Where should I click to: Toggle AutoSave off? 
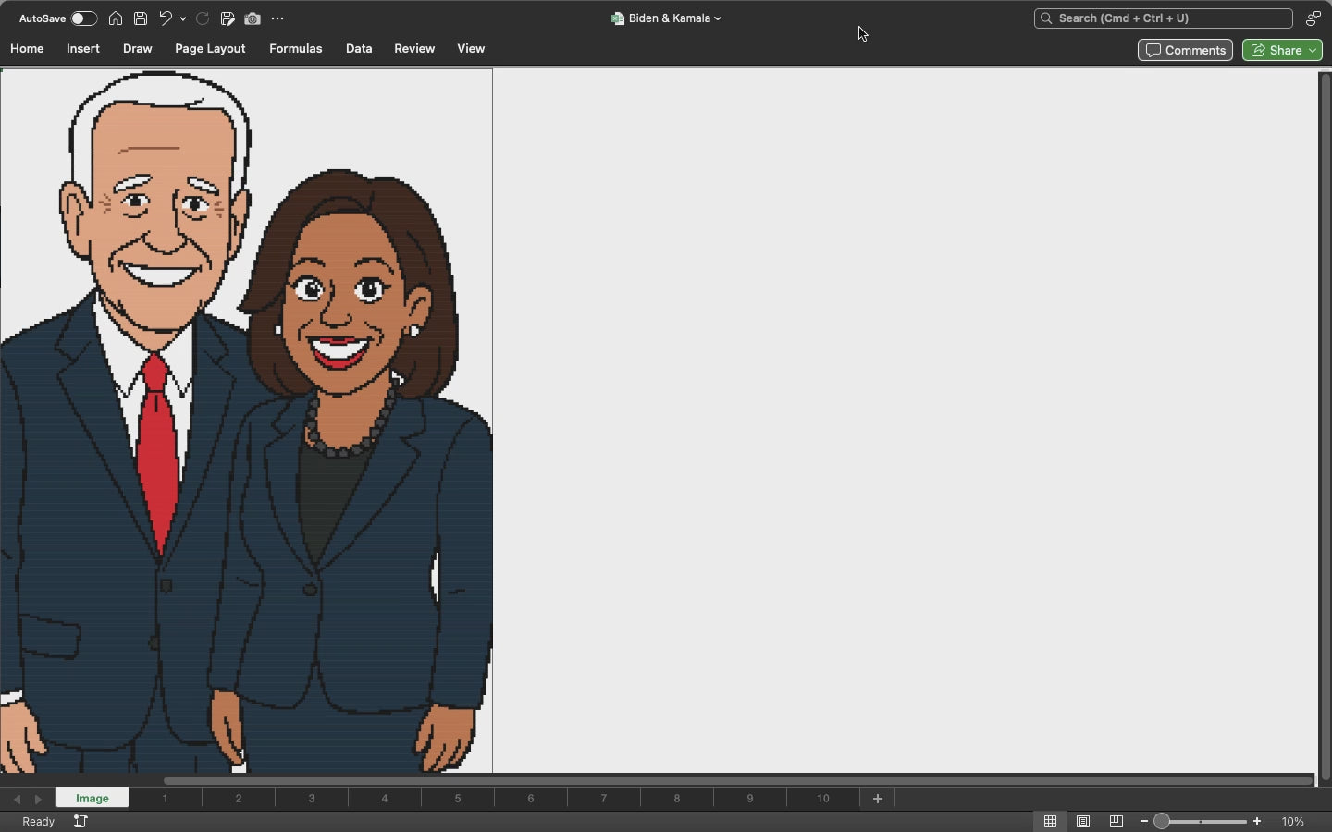tap(84, 18)
